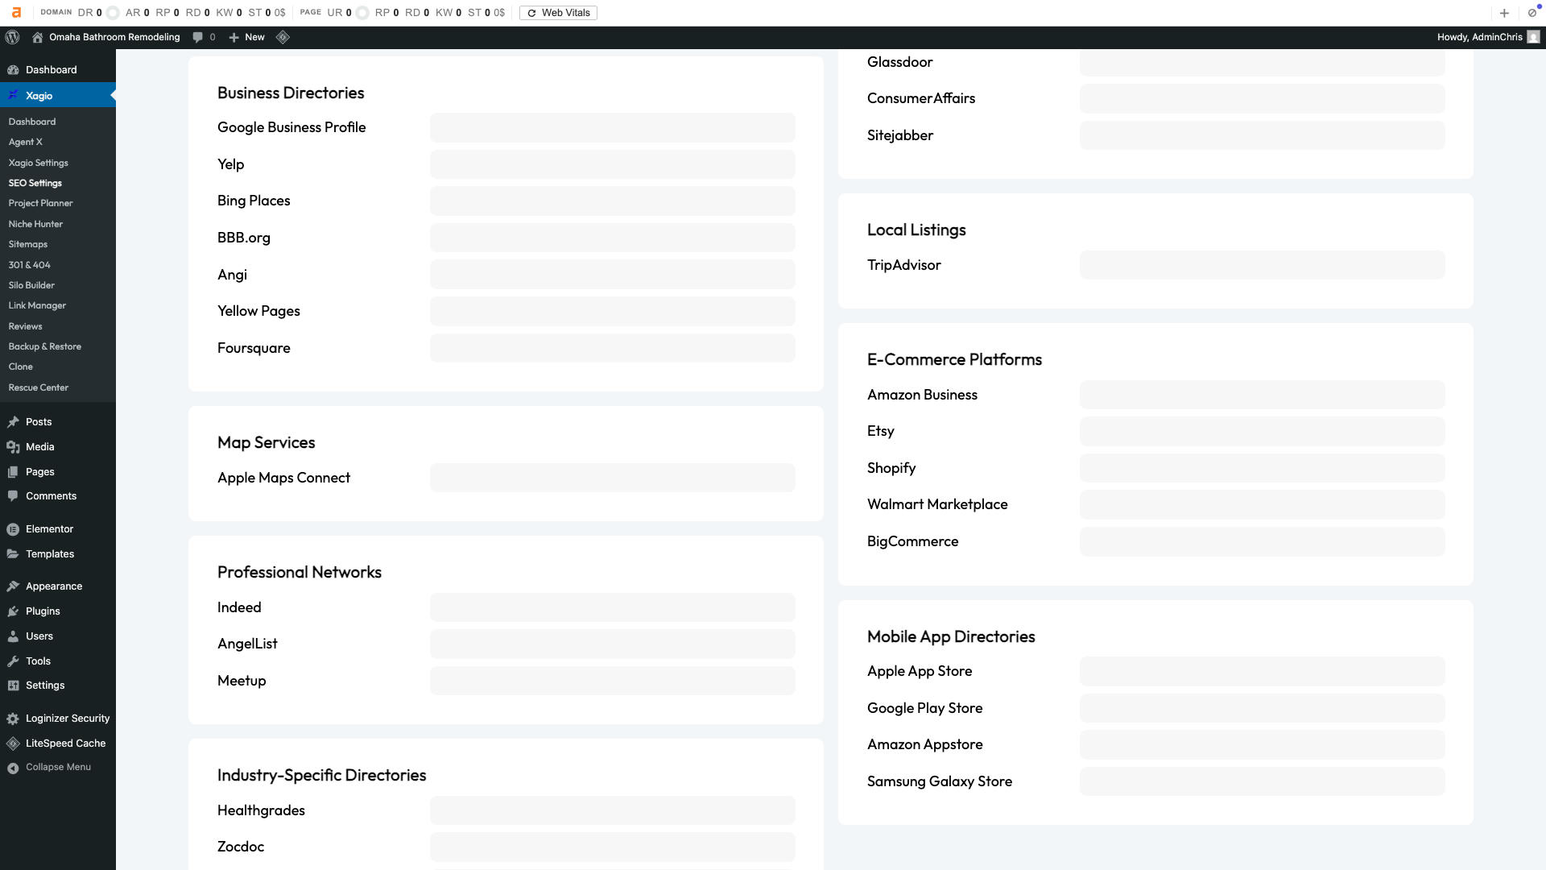Focus the TripAdvisor field
1546x870 pixels.
click(1262, 265)
